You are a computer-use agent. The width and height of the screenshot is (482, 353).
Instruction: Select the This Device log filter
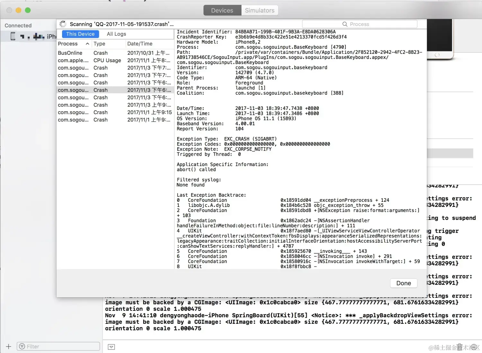80,34
